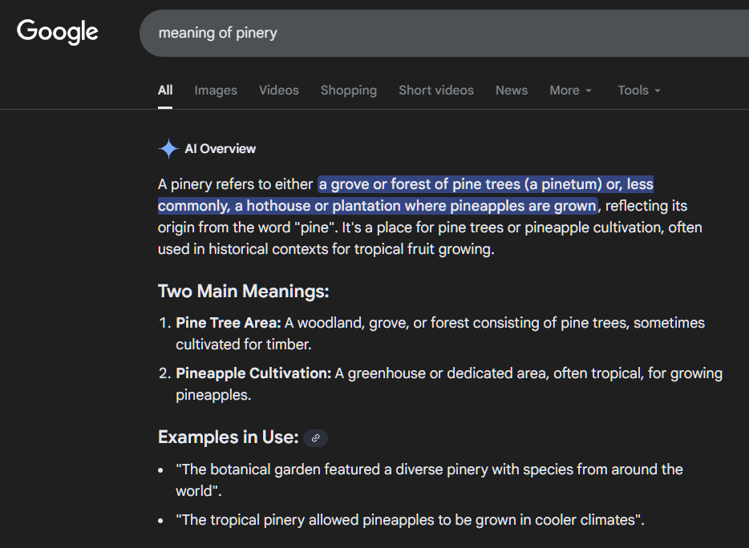Click the 'Two Main Meanings:' heading

click(x=243, y=291)
